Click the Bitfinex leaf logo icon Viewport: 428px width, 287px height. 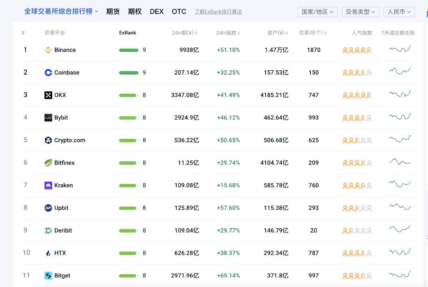[x=48, y=163]
